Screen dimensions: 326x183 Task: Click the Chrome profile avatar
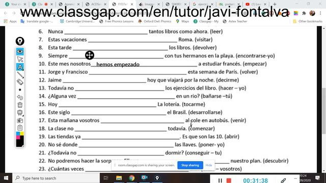(x=312, y=13)
